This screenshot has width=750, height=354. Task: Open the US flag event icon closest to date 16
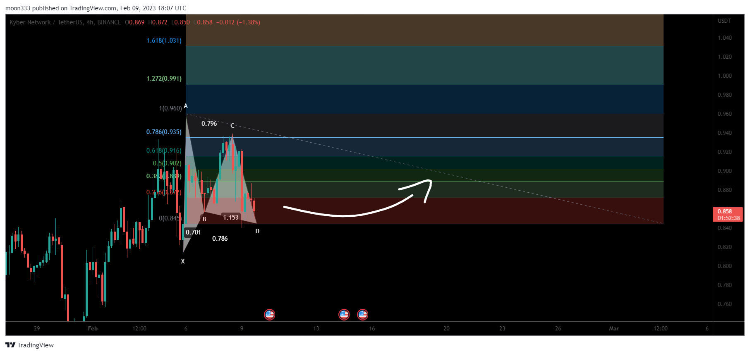[x=363, y=315]
